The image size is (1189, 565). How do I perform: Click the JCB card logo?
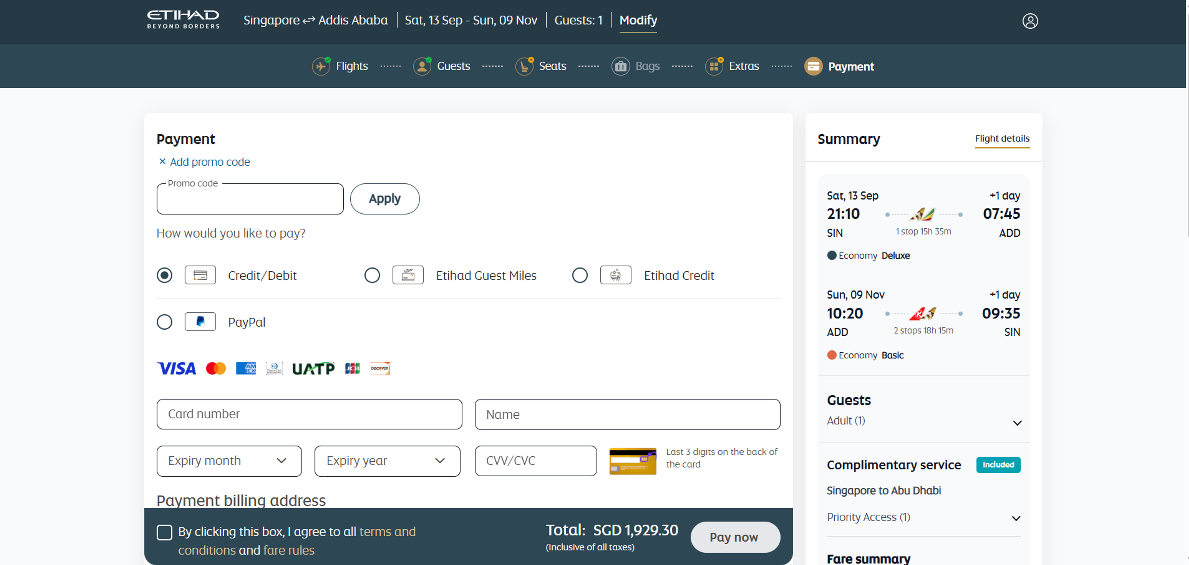click(353, 368)
